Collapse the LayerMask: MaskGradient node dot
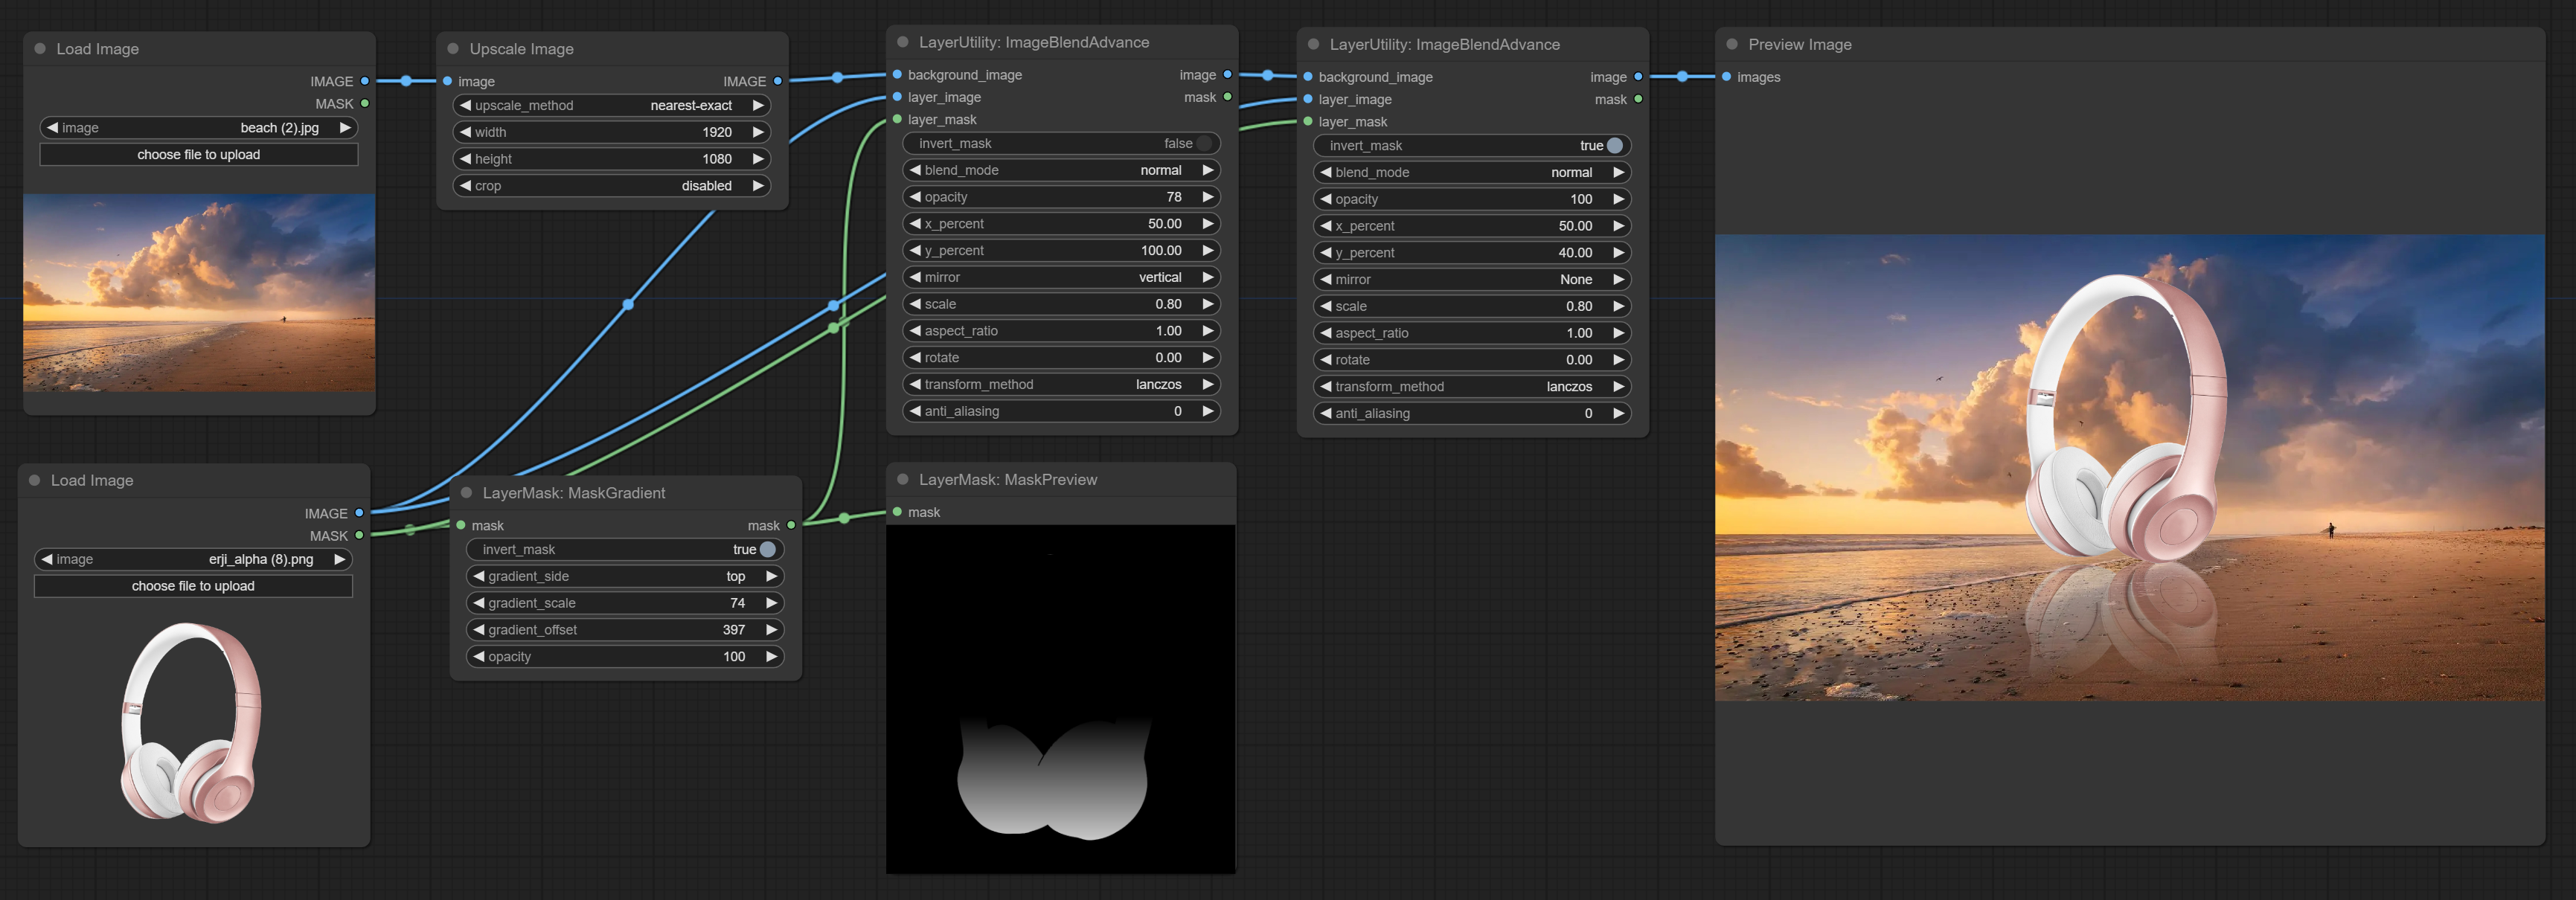The height and width of the screenshot is (900, 2576). (x=466, y=493)
